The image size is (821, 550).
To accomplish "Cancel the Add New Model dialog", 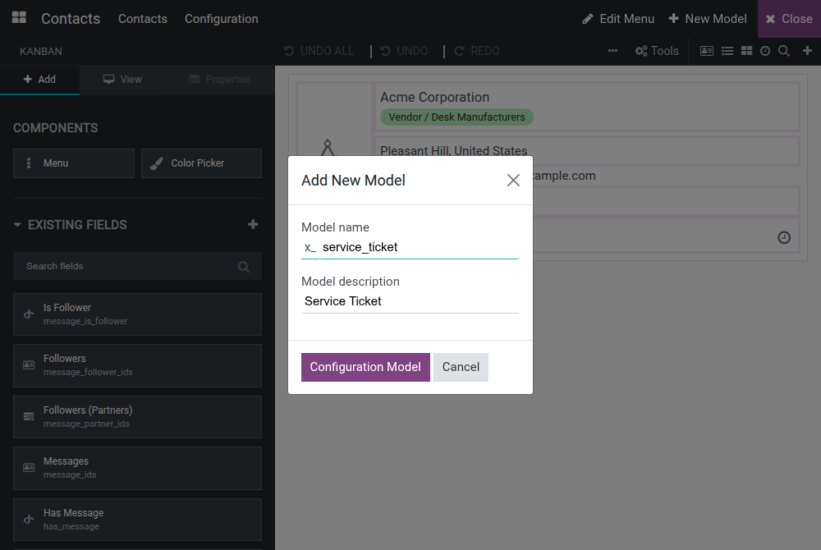I will (461, 367).
